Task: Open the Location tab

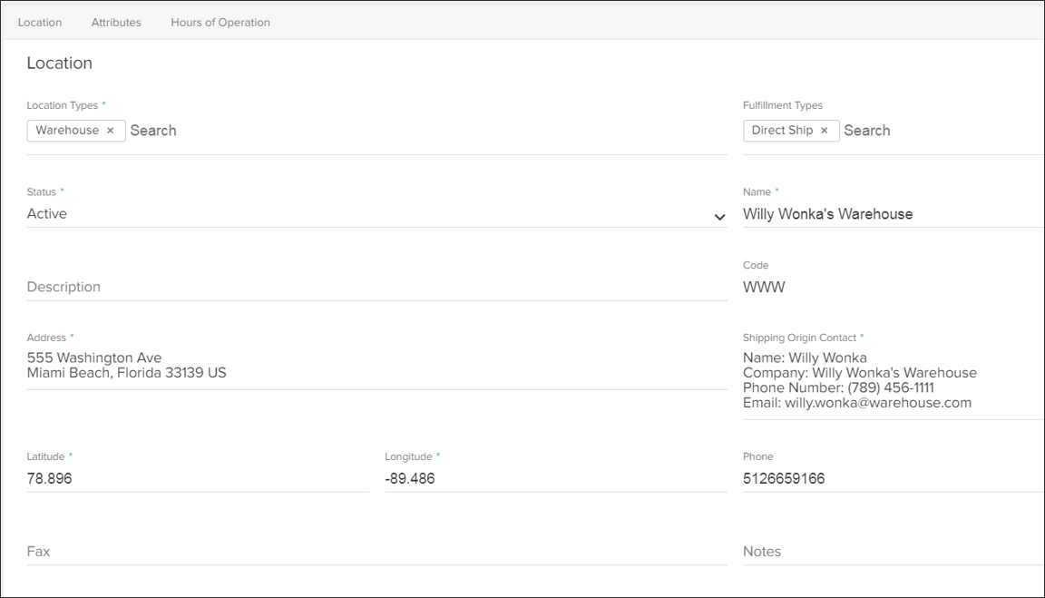Action: (40, 22)
